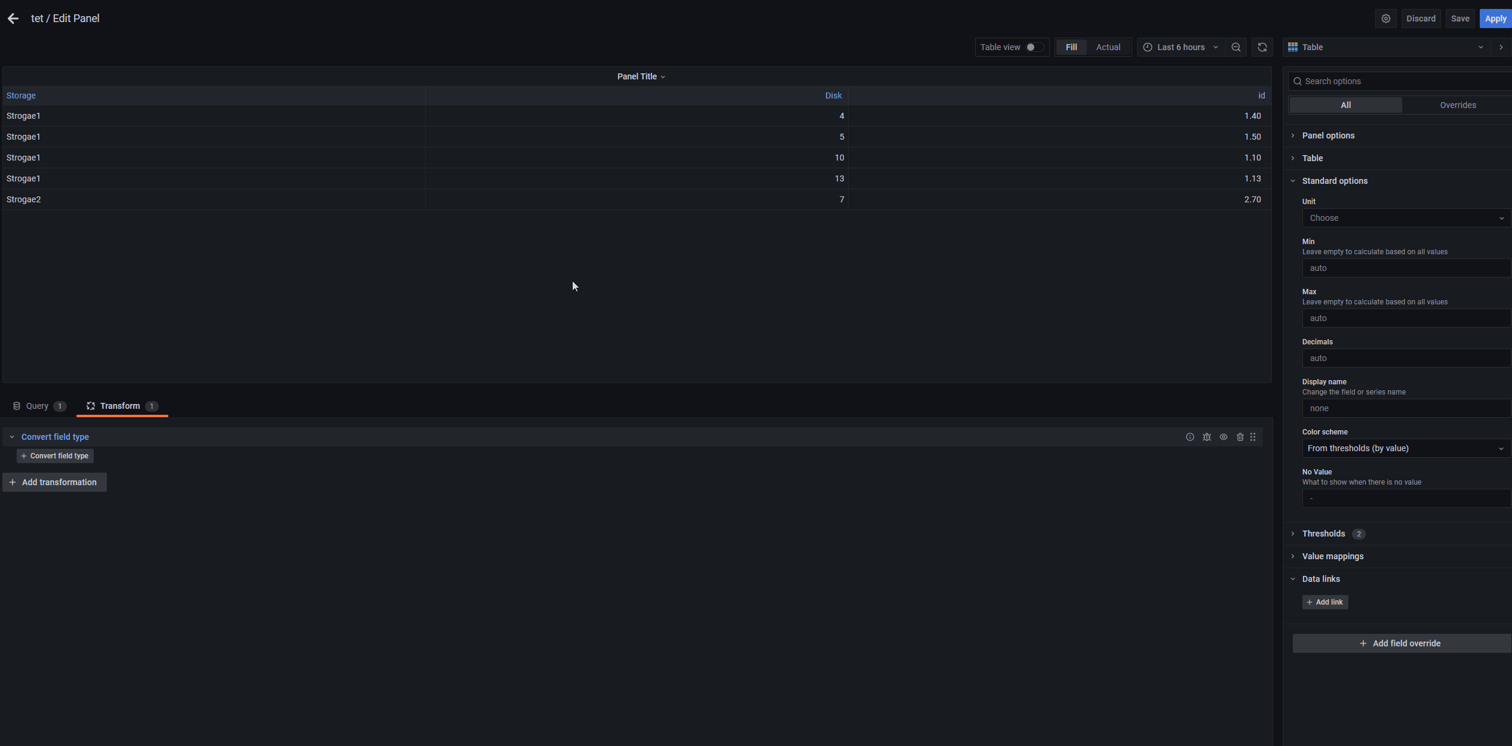Collapse the Data links section
1512x746 pixels.
[x=1321, y=579]
